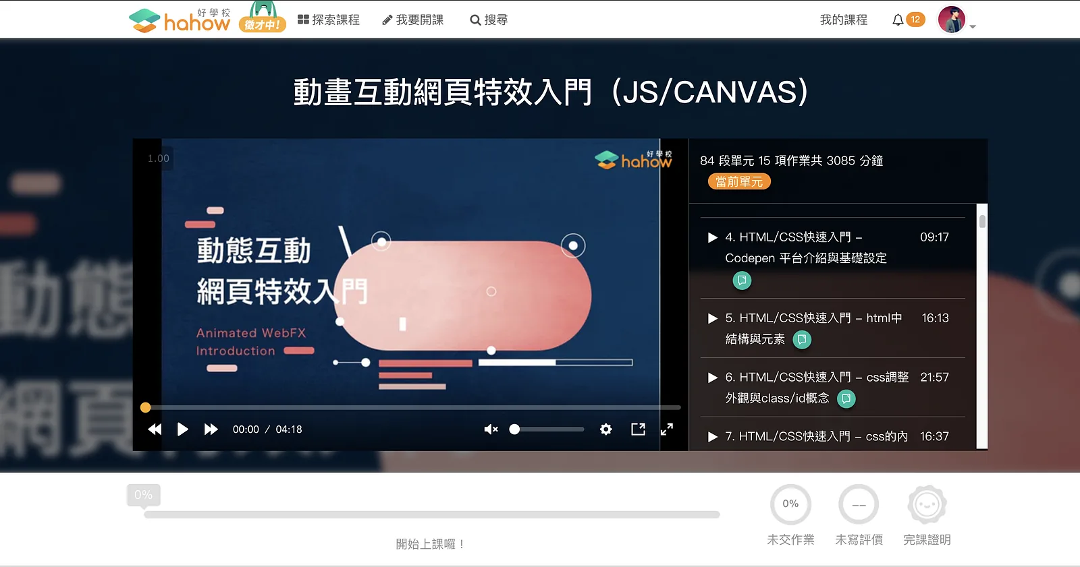Click the 完課證明 certificate badge
The image size is (1080, 567).
[927, 504]
